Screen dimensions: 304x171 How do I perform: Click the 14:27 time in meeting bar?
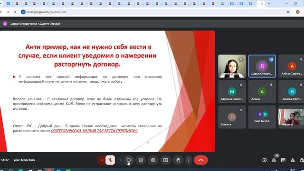point(5,160)
